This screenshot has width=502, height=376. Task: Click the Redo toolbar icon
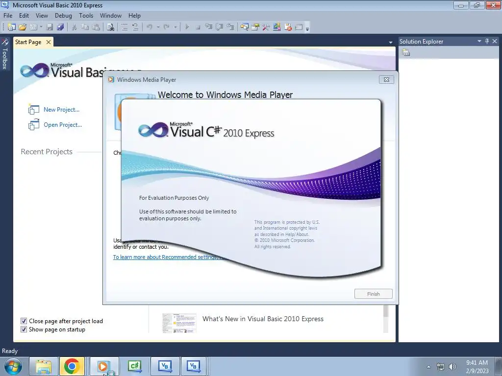coord(167,27)
